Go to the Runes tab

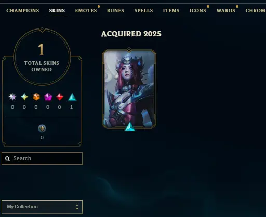pyautogui.click(x=115, y=11)
